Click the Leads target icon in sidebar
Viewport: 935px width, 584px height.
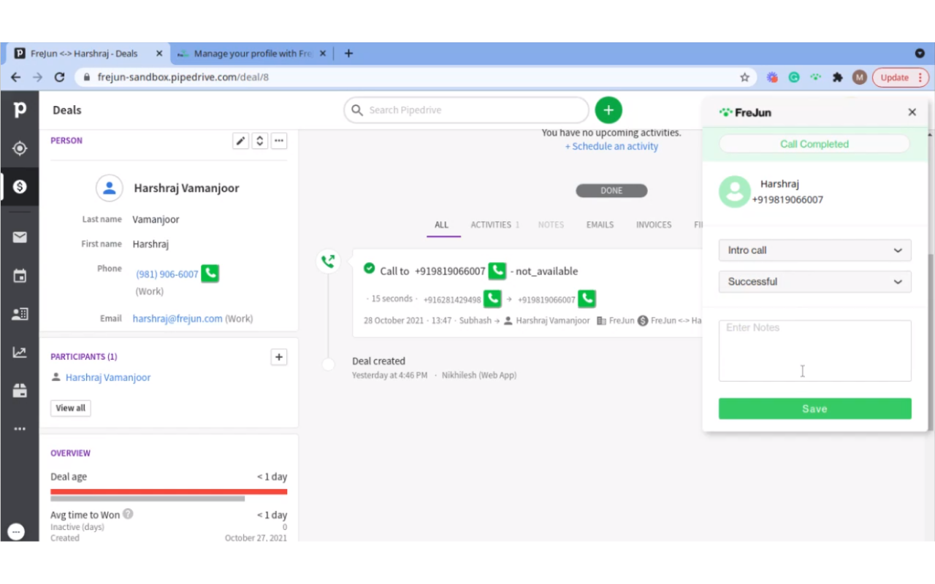[20, 149]
